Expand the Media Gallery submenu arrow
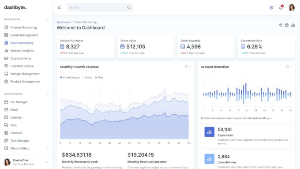The height and width of the screenshot is (169, 300). tap(47, 148)
